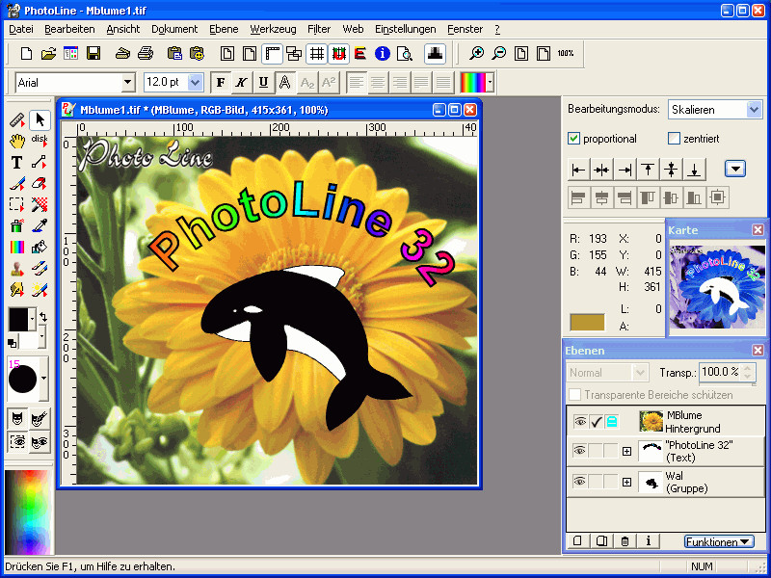Click the Funktionen button
771x578 pixels.
[x=719, y=541]
